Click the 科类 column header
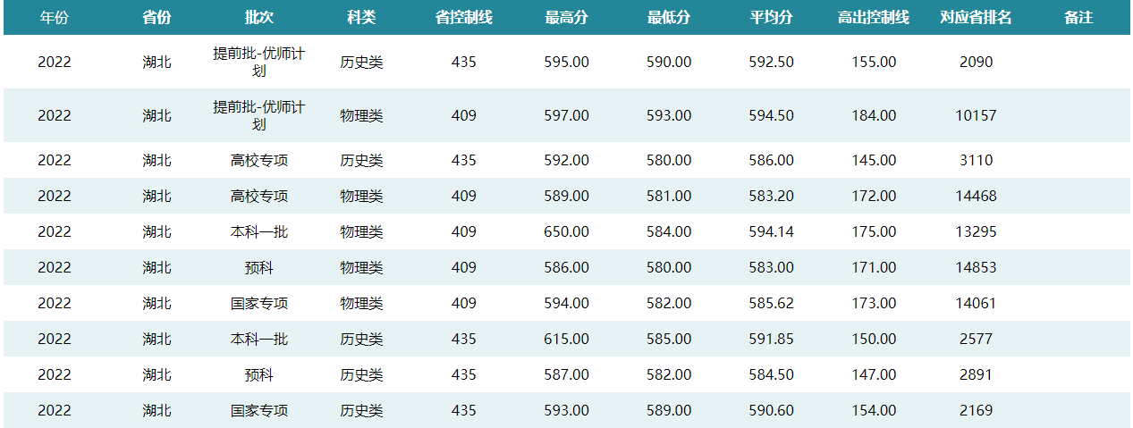Image resolution: width=1133 pixels, height=428 pixels. (x=361, y=18)
